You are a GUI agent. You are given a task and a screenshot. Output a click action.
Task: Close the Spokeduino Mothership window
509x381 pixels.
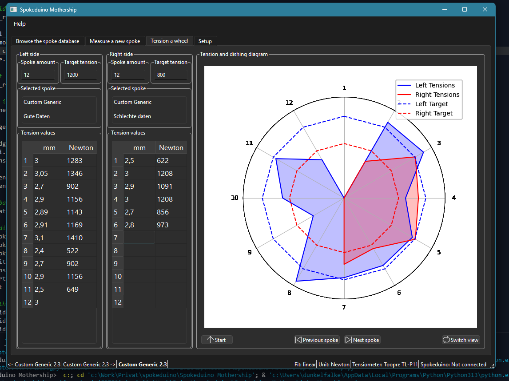click(485, 9)
